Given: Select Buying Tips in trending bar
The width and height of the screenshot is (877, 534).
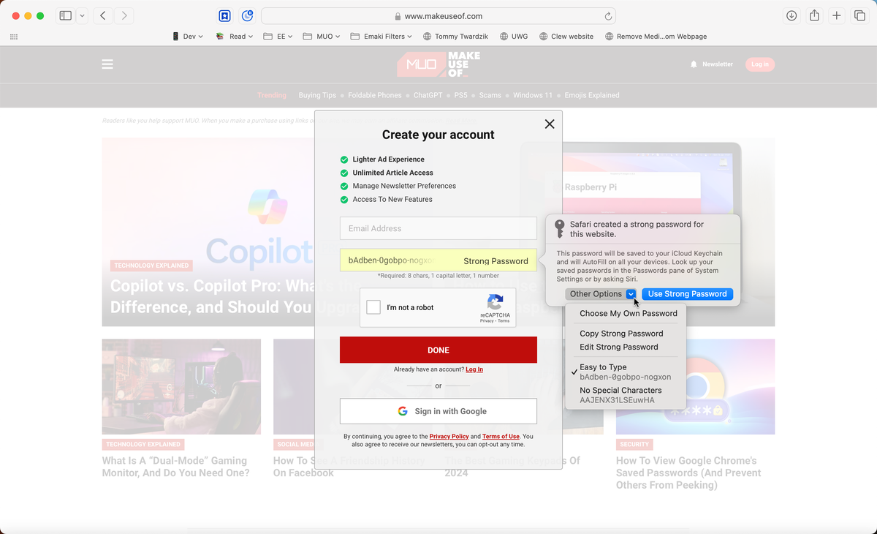Looking at the screenshot, I should click(317, 95).
